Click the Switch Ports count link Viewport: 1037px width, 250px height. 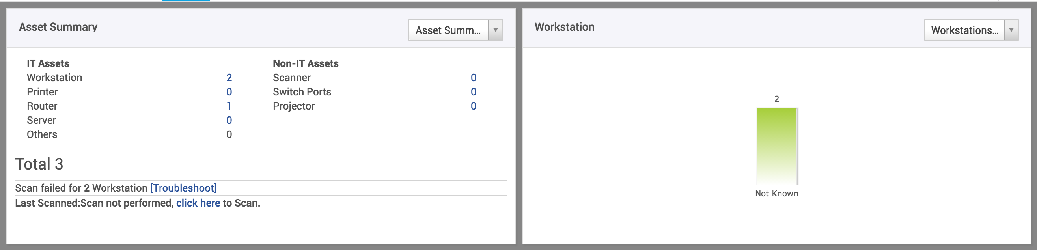474,92
